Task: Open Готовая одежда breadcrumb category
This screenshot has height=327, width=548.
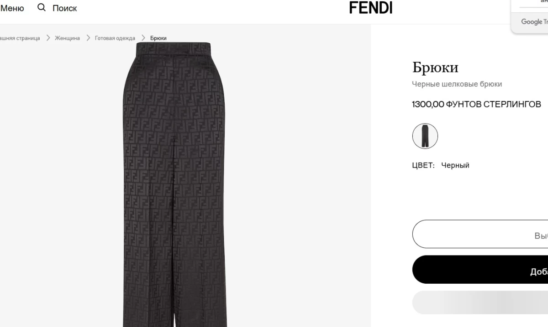Action: 115,38
